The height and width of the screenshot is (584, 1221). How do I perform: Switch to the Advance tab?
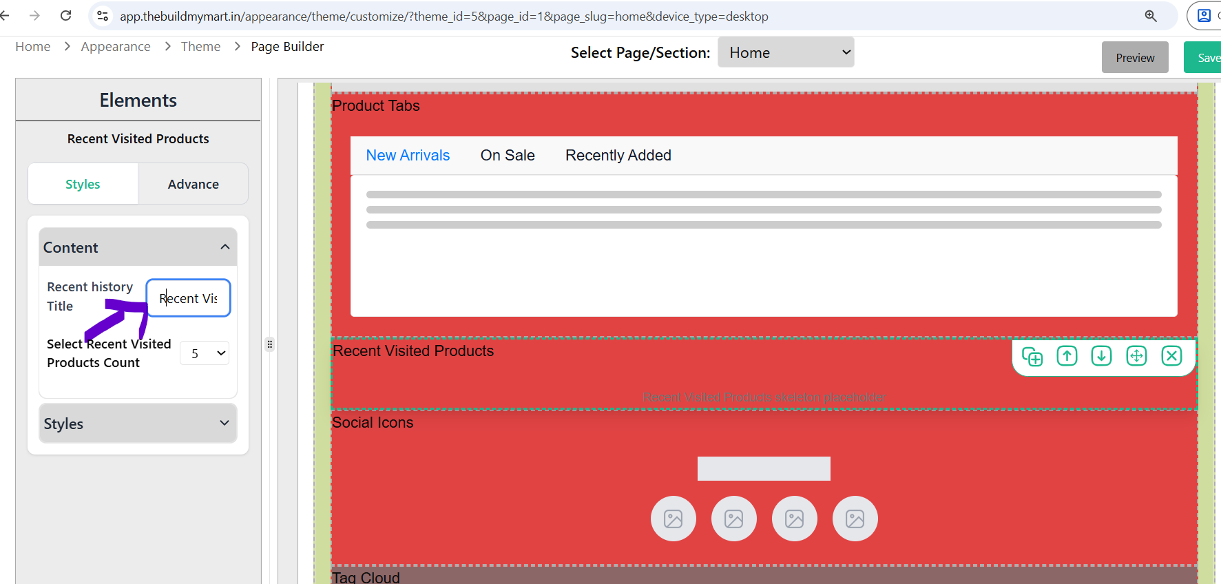[194, 184]
